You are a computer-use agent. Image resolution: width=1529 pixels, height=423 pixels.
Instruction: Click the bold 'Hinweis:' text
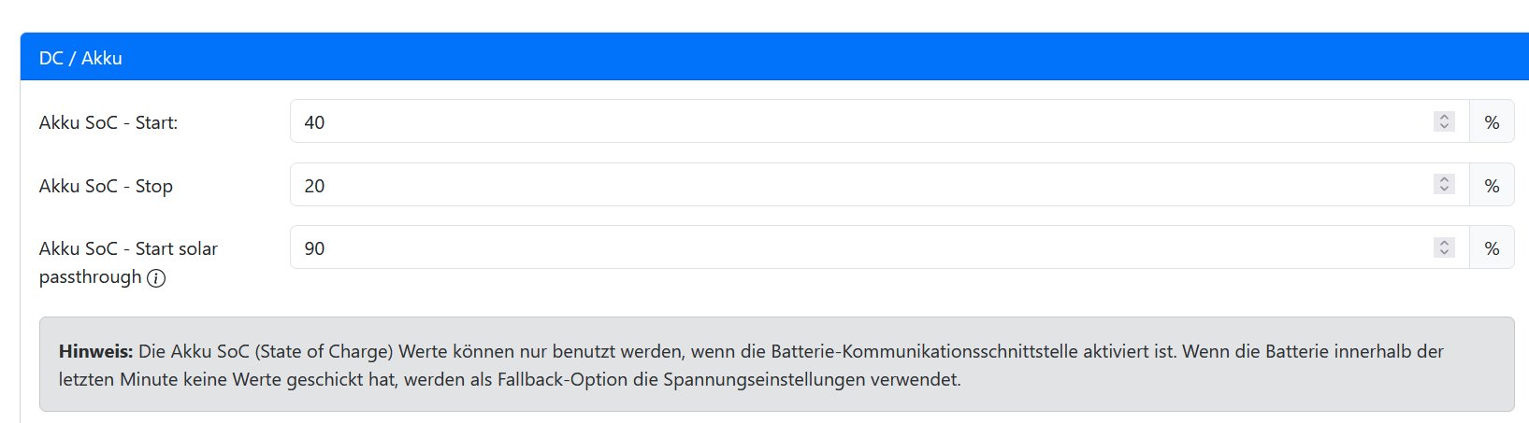tap(96, 351)
